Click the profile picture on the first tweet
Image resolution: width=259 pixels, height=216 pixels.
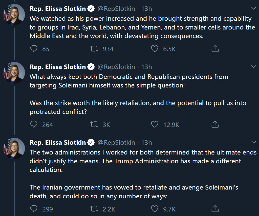14,14
